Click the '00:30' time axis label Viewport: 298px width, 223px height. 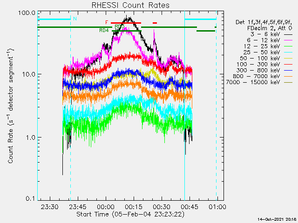(162, 207)
